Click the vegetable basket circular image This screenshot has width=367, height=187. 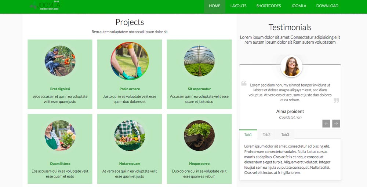pyautogui.click(x=130, y=135)
